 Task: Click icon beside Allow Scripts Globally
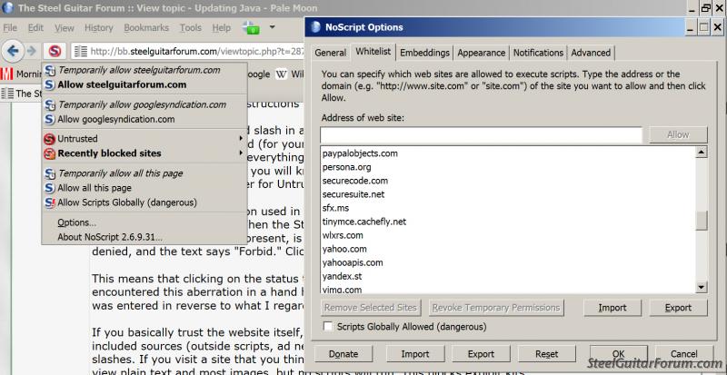point(50,202)
